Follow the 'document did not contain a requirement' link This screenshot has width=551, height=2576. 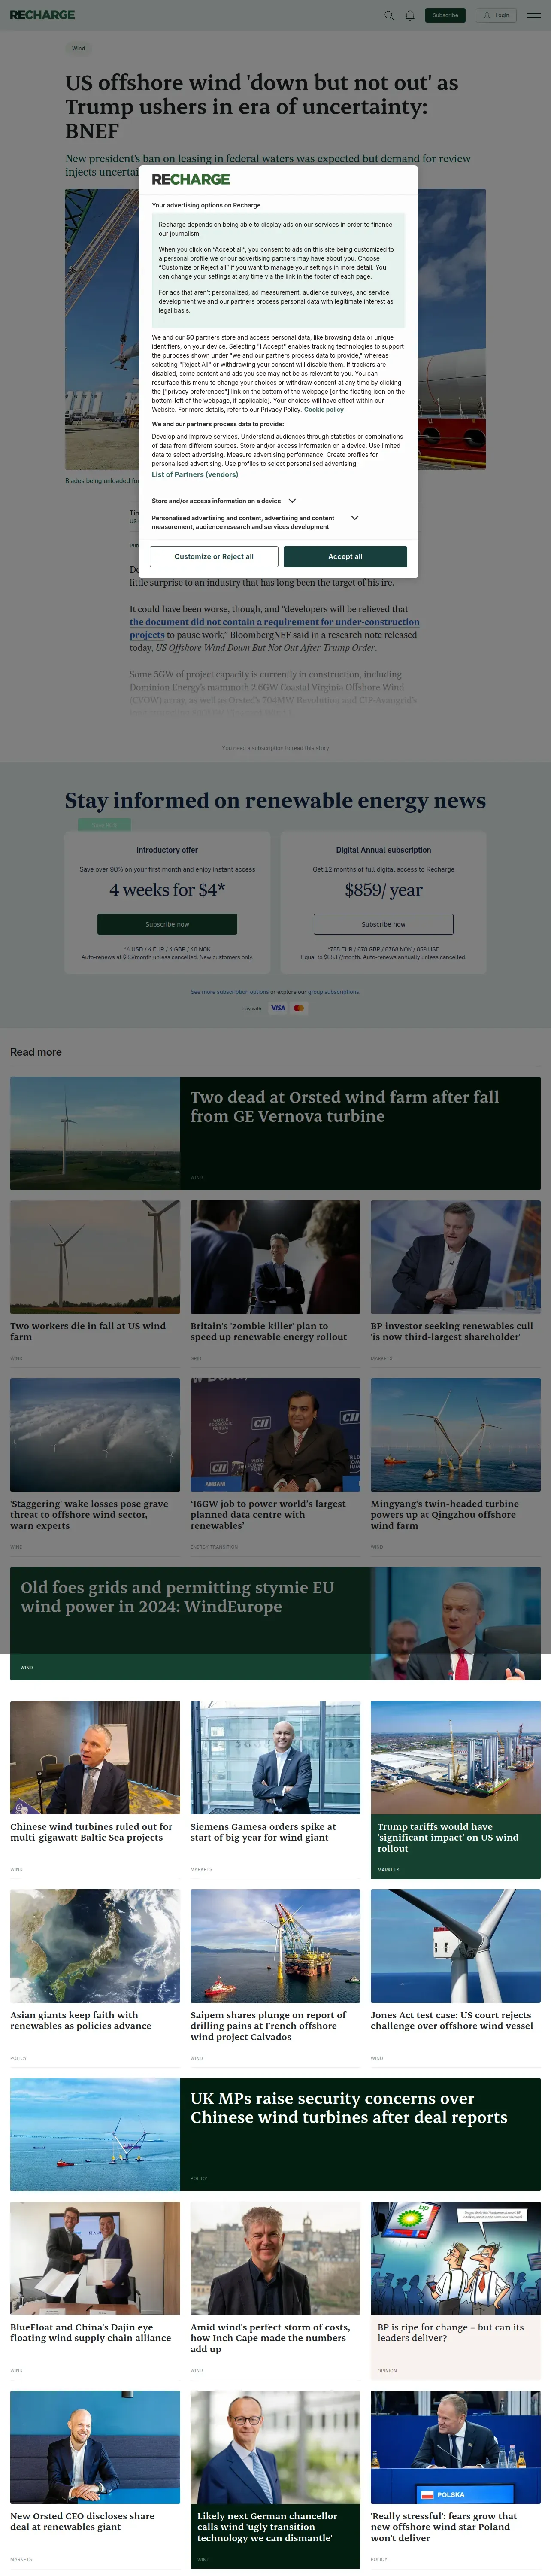click(x=274, y=628)
